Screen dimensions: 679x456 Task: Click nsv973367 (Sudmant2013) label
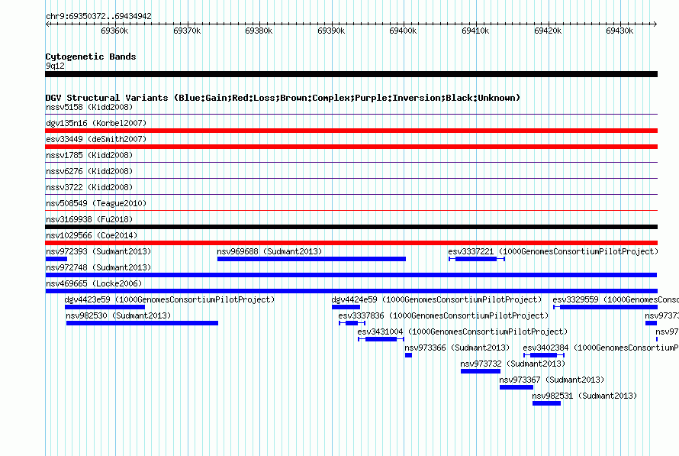552,380
